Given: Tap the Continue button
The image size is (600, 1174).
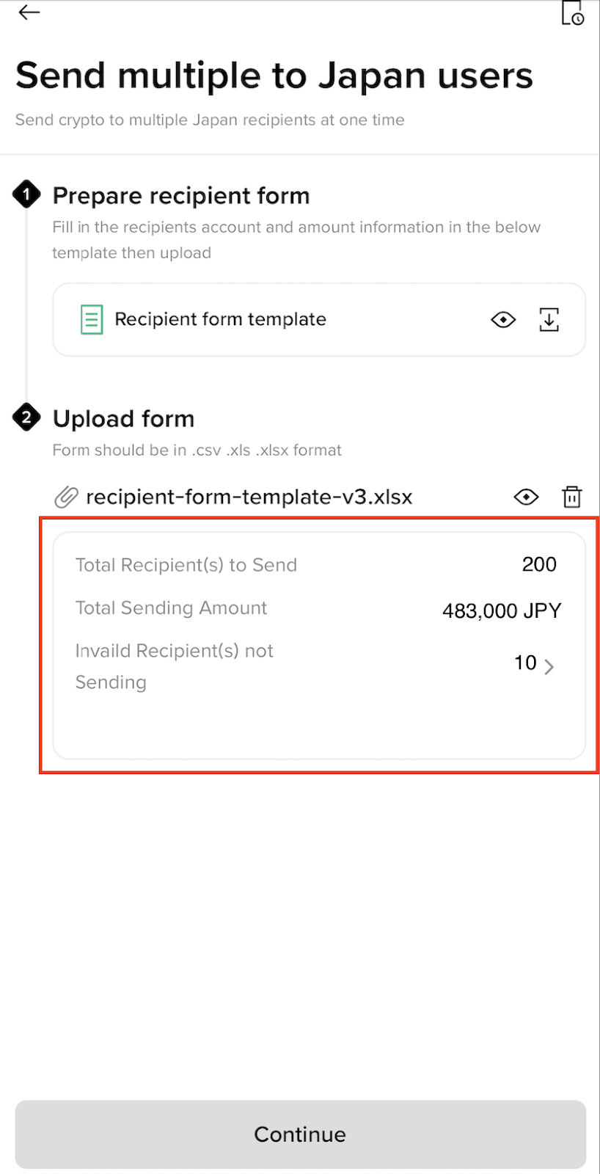Looking at the screenshot, I should [301, 1134].
